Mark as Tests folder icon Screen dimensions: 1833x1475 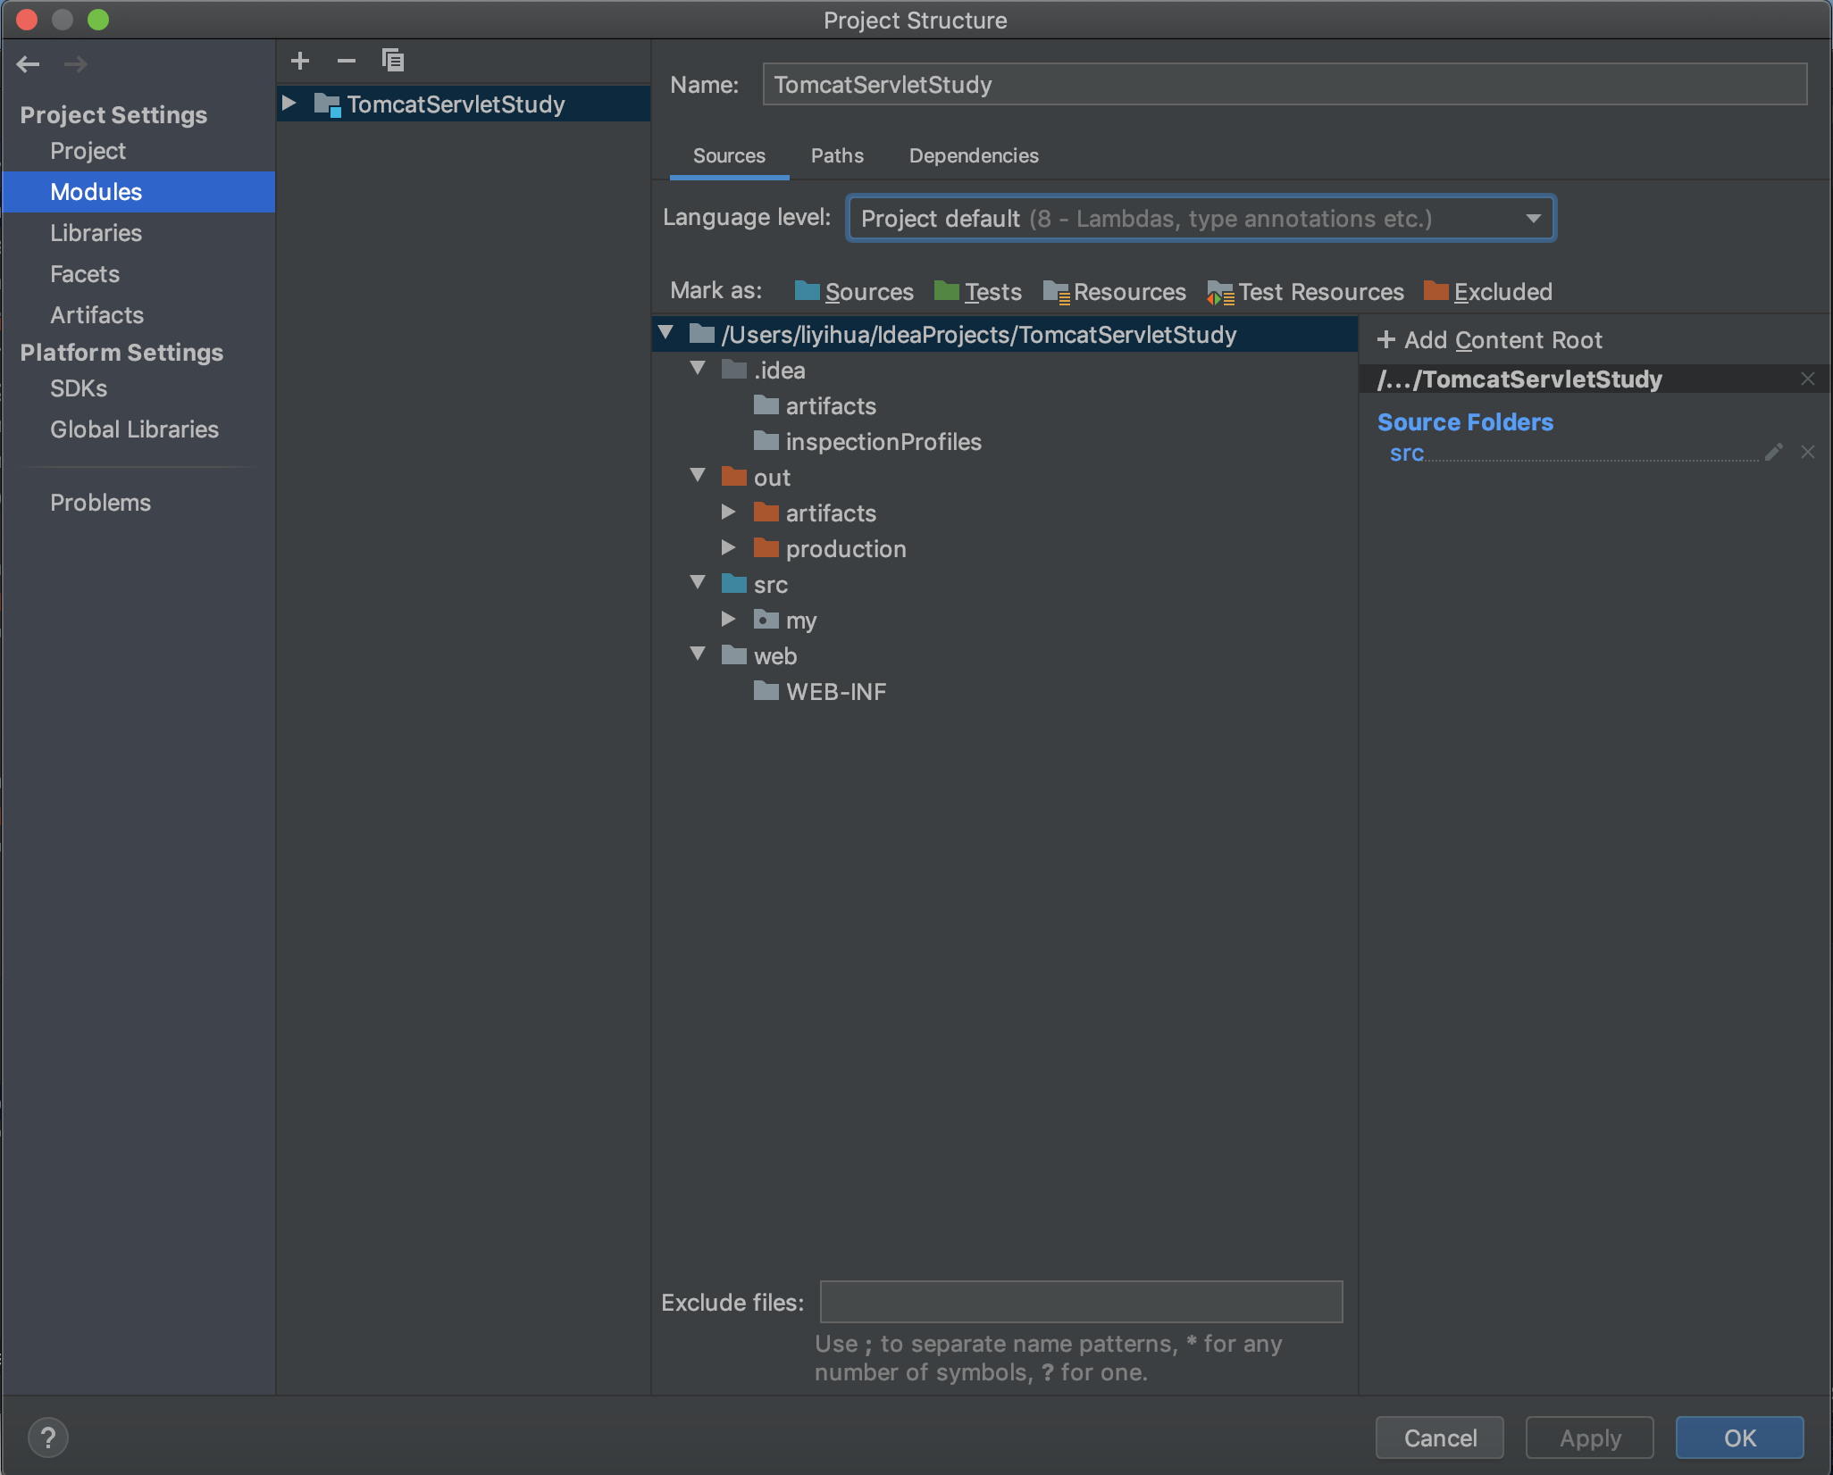point(947,291)
